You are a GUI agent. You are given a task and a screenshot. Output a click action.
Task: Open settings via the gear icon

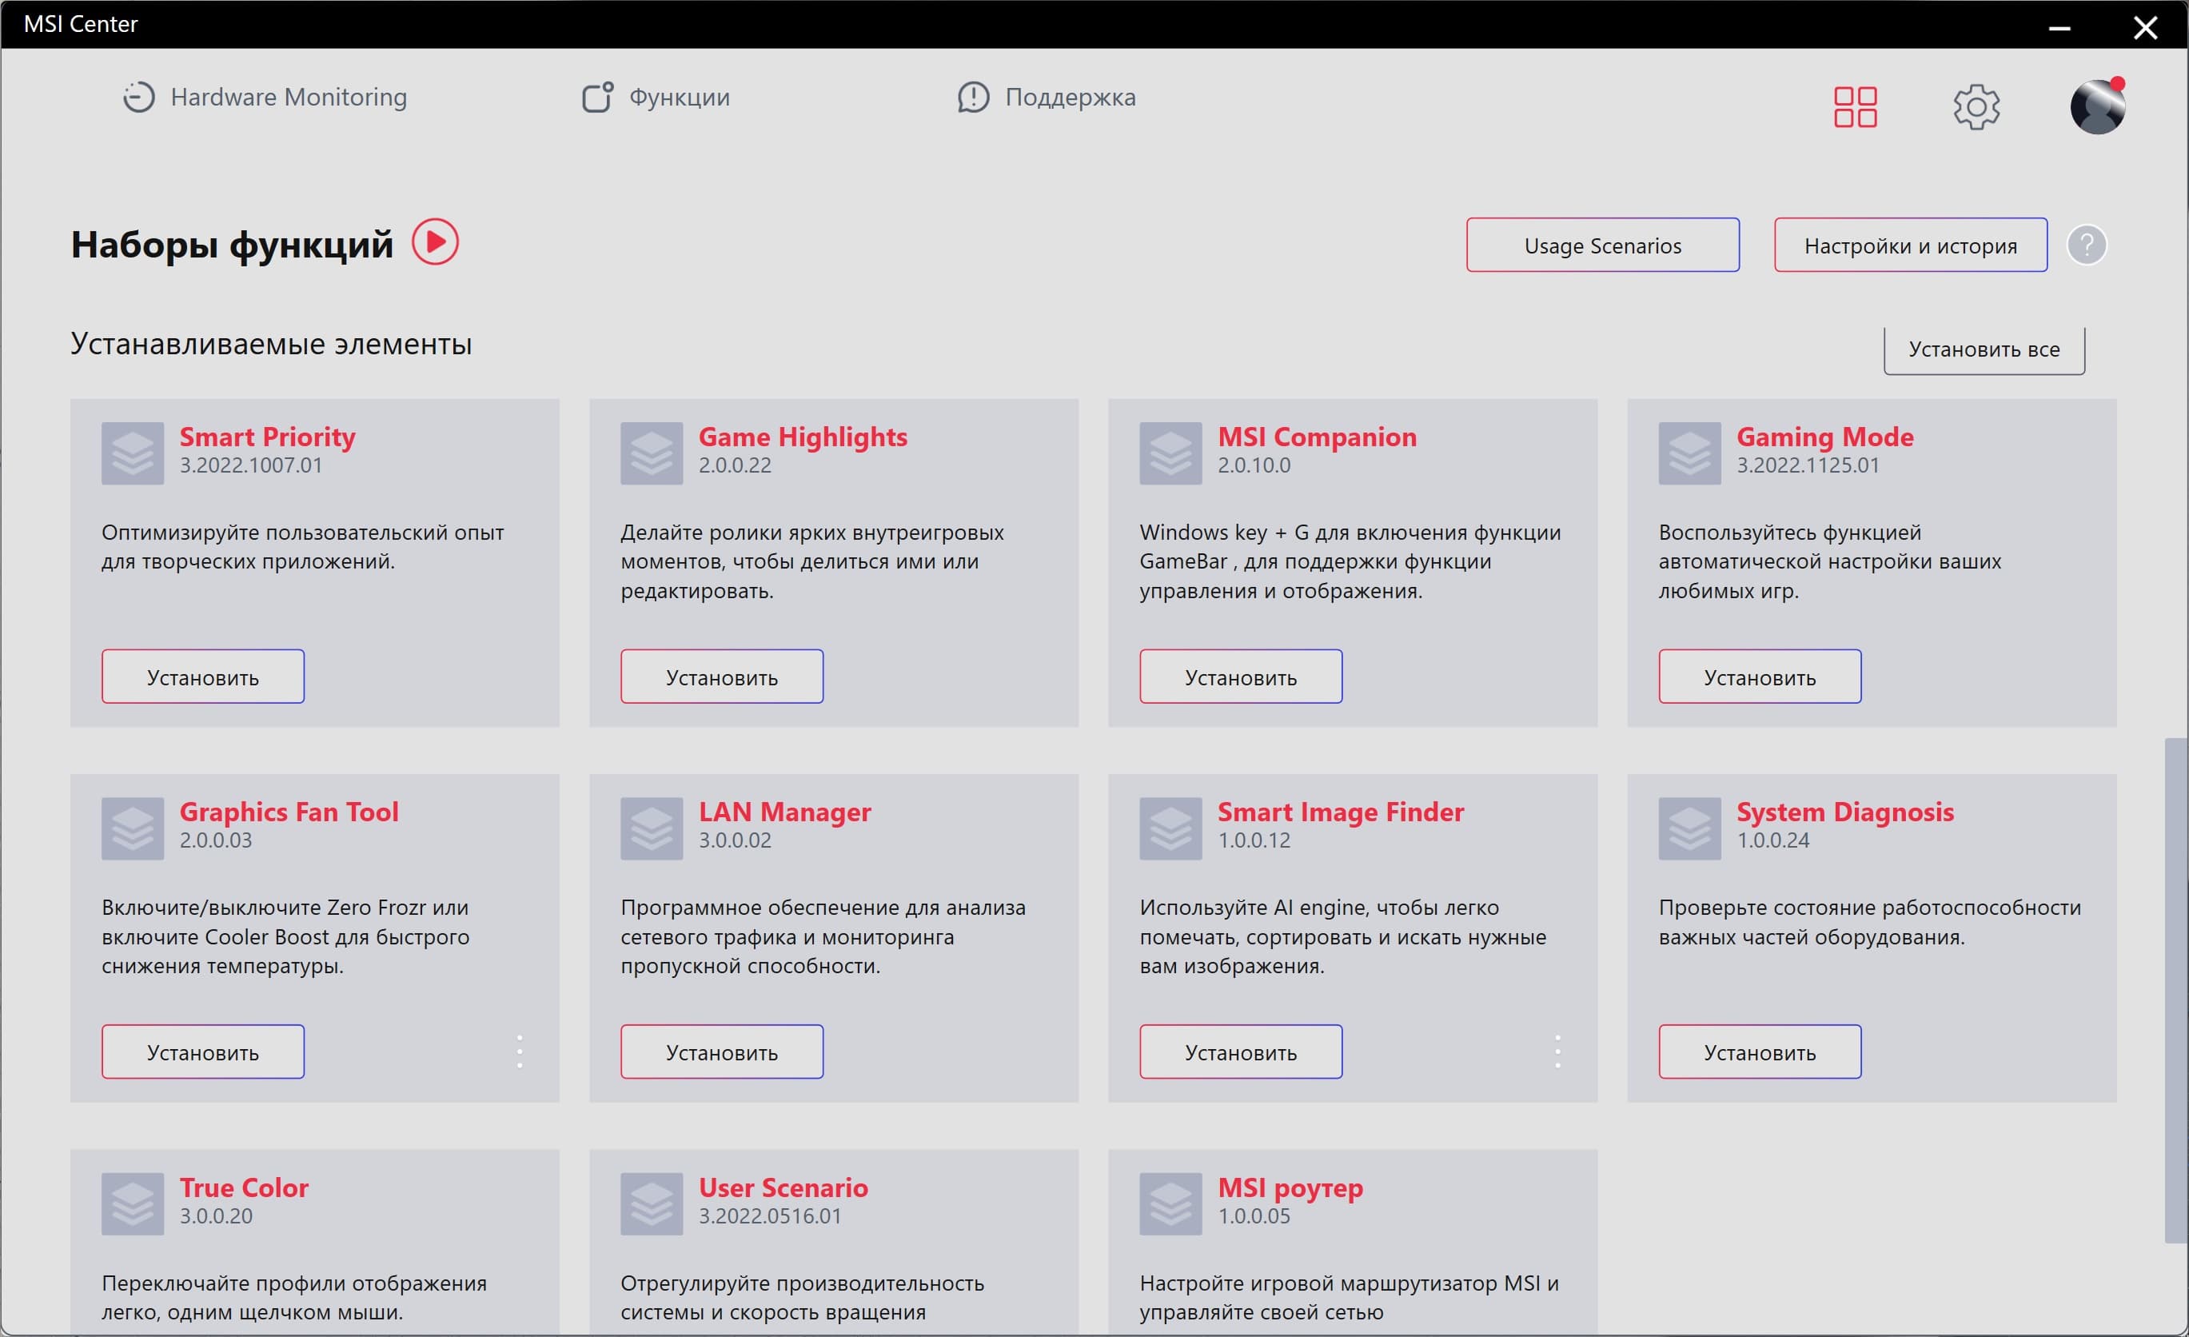point(1976,107)
